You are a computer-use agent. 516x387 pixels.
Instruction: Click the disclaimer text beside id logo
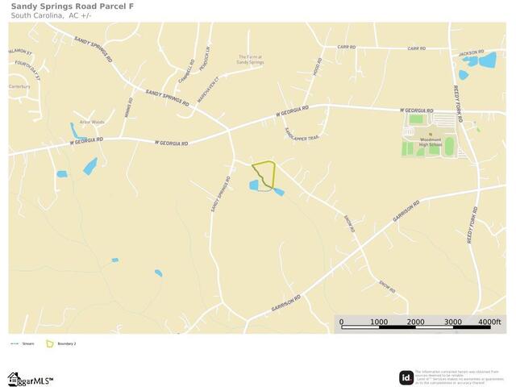pos(459,377)
